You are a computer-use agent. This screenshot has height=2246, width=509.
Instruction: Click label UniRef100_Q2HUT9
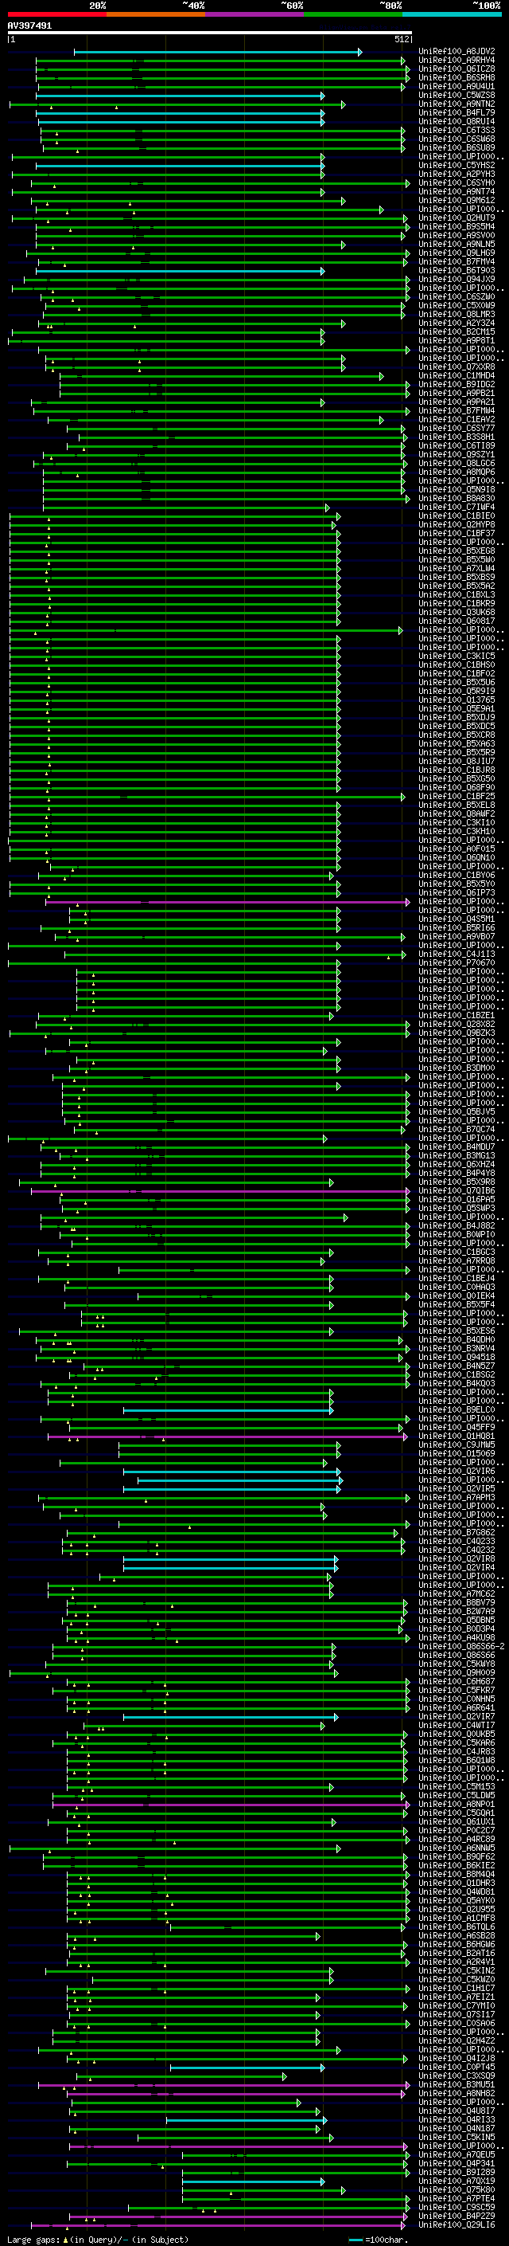pos(457,218)
